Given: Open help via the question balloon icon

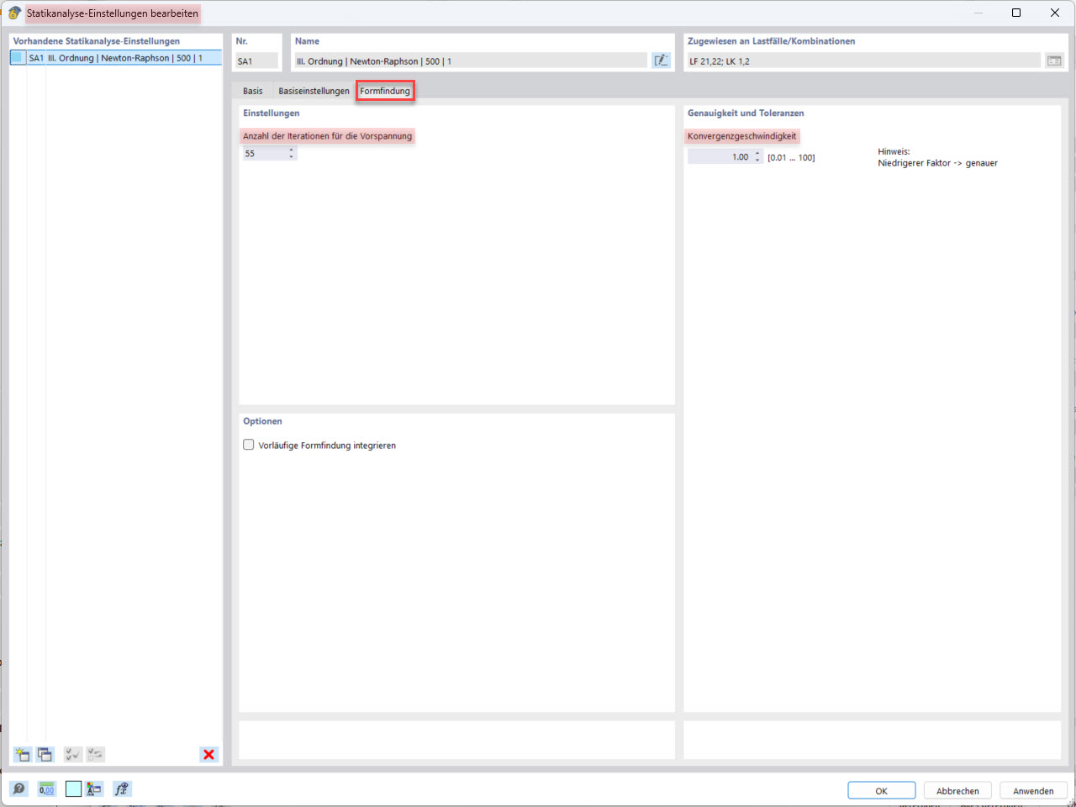Looking at the screenshot, I should 18,789.
